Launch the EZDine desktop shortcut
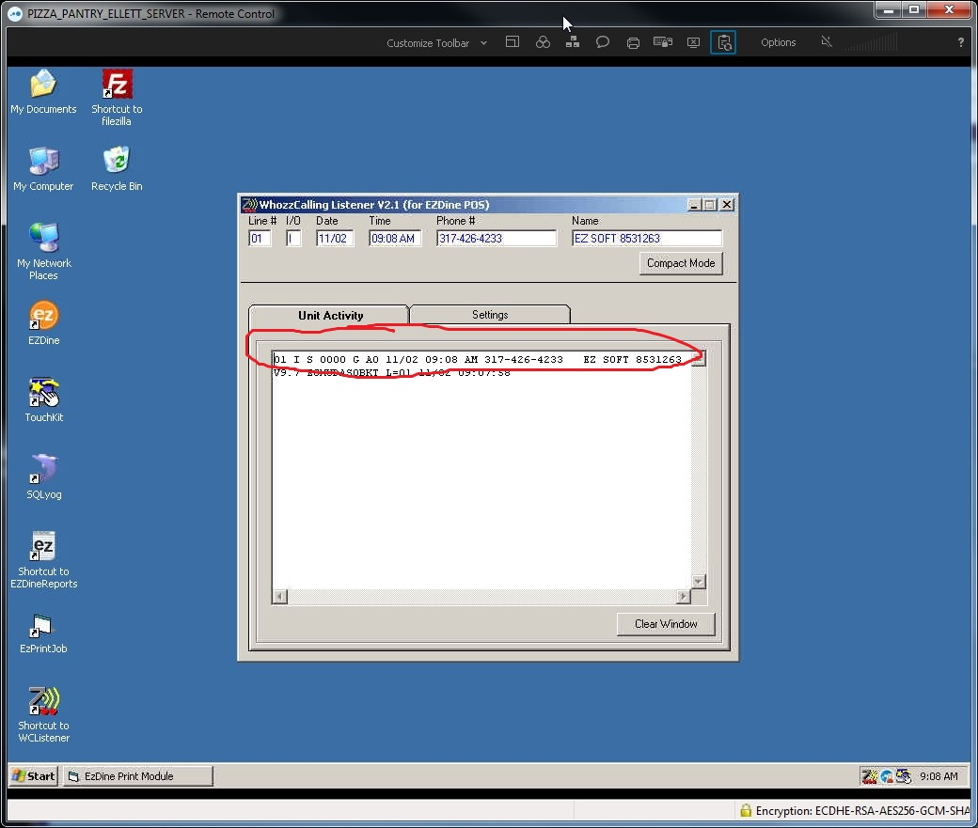This screenshot has height=828, width=978. pyautogui.click(x=43, y=323)
